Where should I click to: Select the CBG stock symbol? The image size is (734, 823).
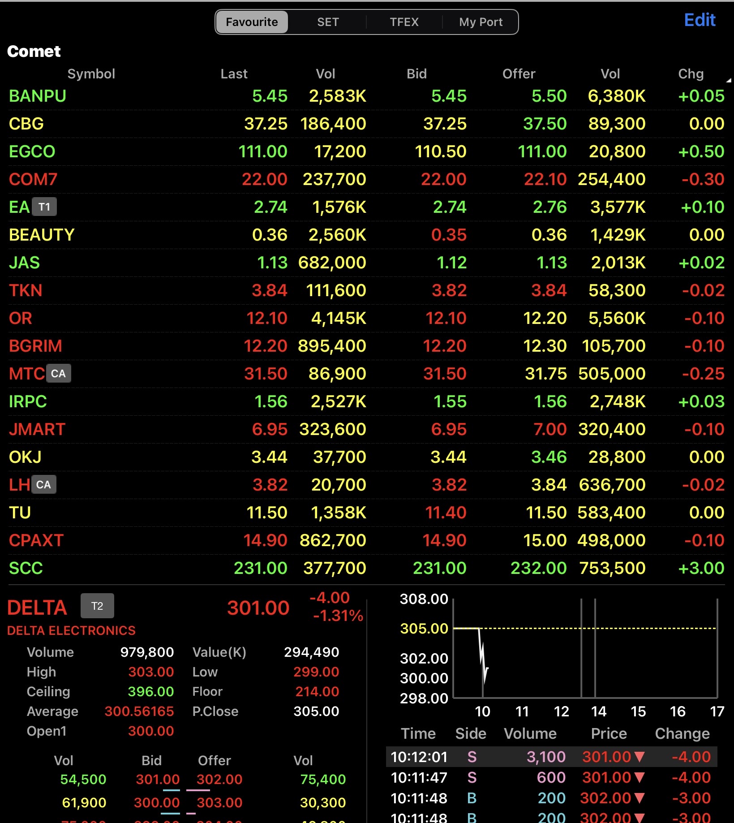pos(26,124)
